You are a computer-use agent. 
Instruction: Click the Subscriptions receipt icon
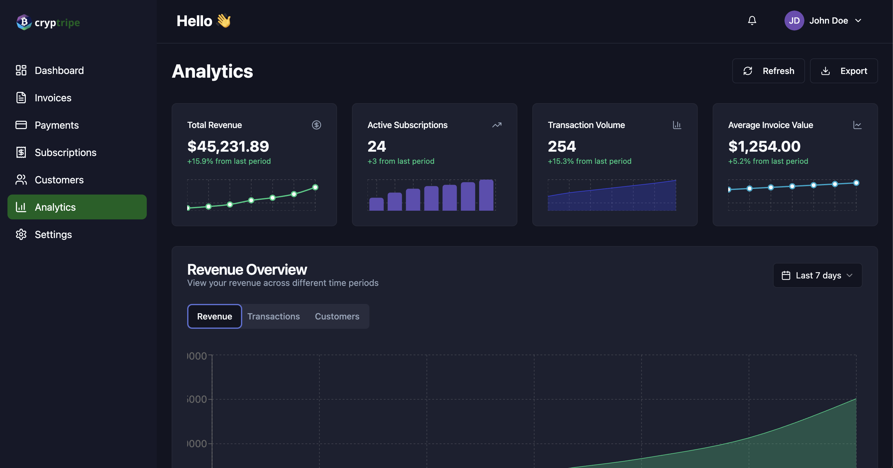pos(21,152)
